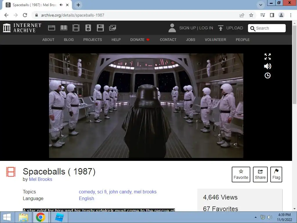
Task: Open the Software floppy disk icon
Action: (x=100, y=28)
